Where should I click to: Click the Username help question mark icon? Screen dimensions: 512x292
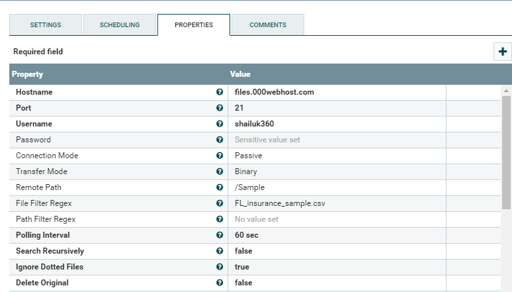click(220, 124)
